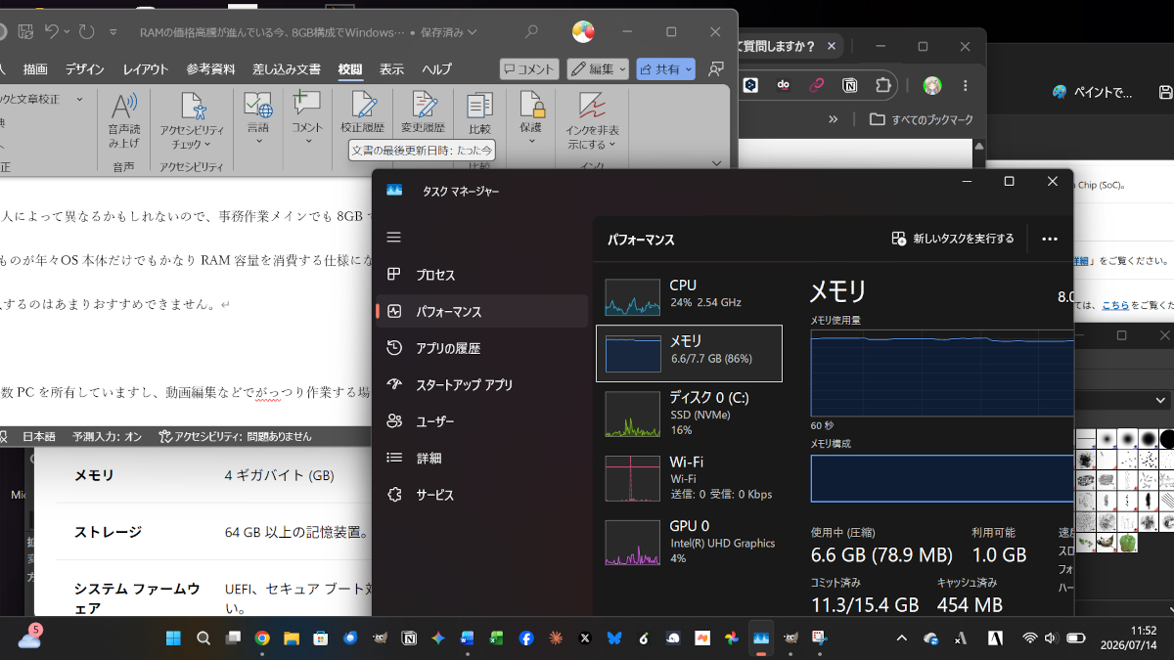This screenshot has height=660, width=1174.
Task: Open サービス page in Task Manager
Action: [481, 495]
